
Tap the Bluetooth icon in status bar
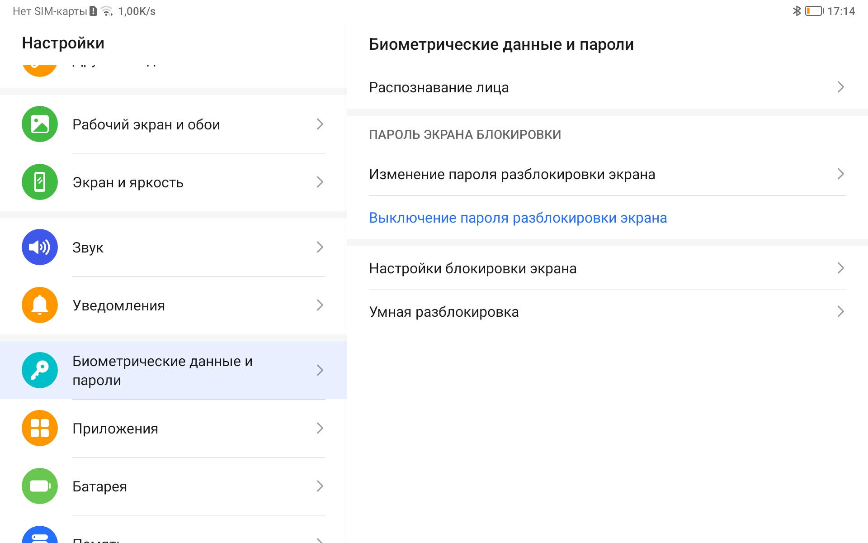(x=797, y=11)
